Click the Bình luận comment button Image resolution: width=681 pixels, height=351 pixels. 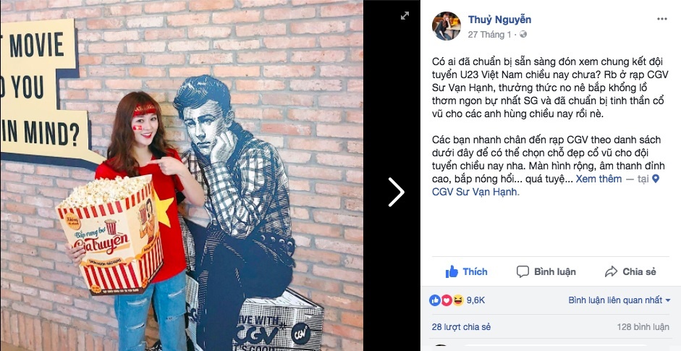(x=546, y=272)
